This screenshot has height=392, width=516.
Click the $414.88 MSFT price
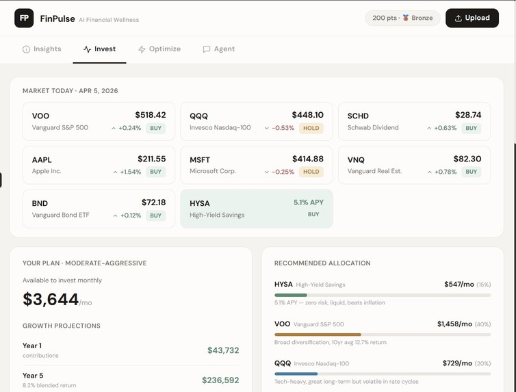[x=308, y=159]
